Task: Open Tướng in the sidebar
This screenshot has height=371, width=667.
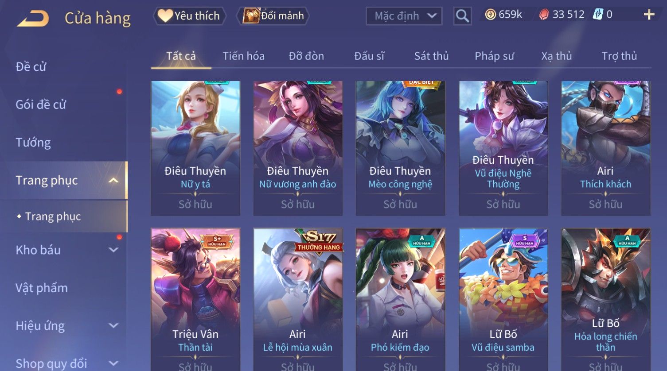Action: pos(33,143)
